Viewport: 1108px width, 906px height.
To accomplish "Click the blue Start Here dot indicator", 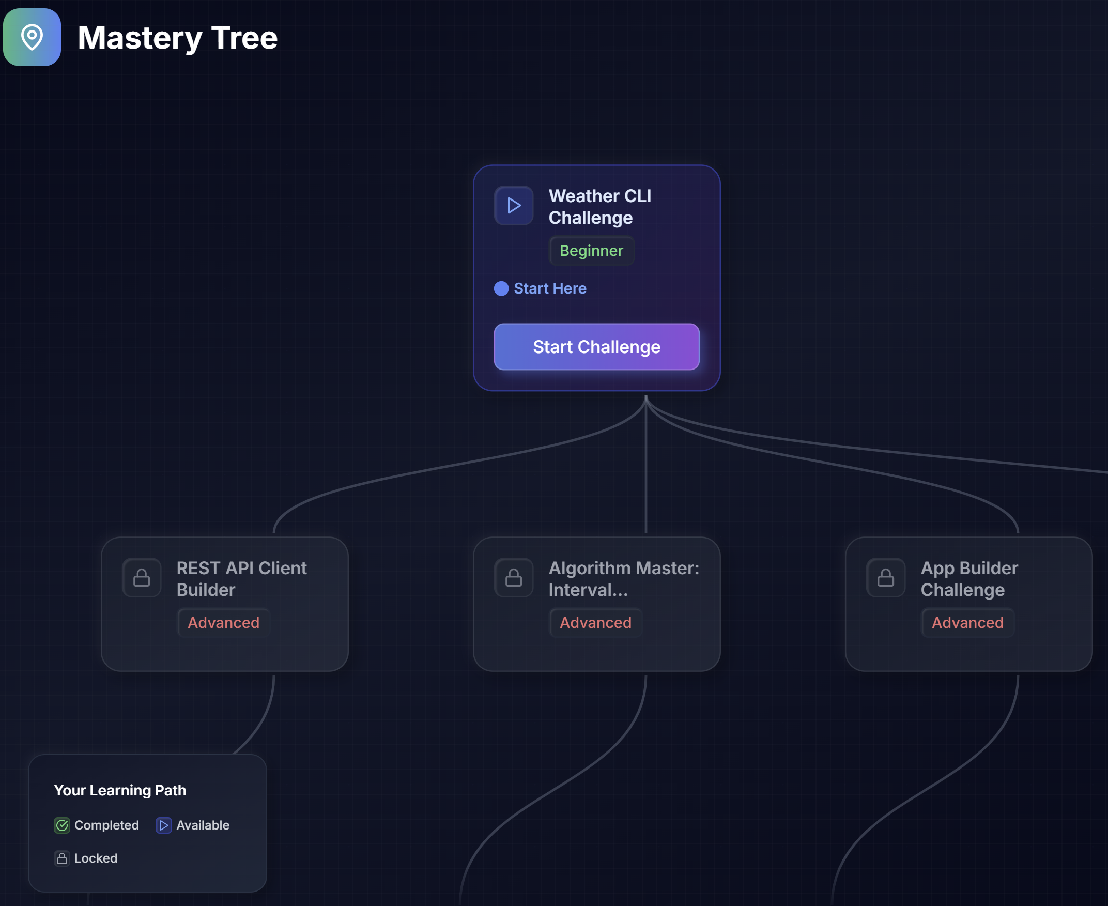I will 501,288.
